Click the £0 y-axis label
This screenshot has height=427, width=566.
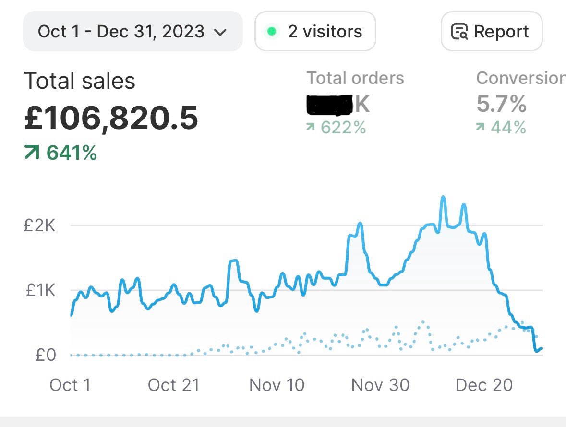click(46, 355)
